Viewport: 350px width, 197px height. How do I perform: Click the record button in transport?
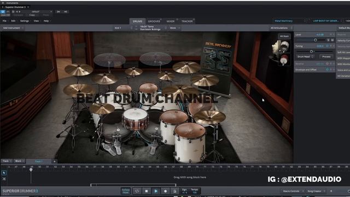pyautogui.click(x=165, y=191)
